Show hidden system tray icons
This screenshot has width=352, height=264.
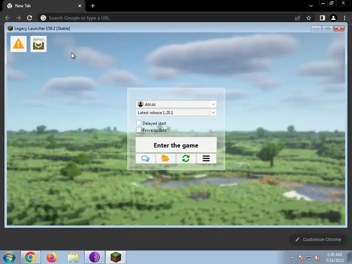(x=292, y=257)
